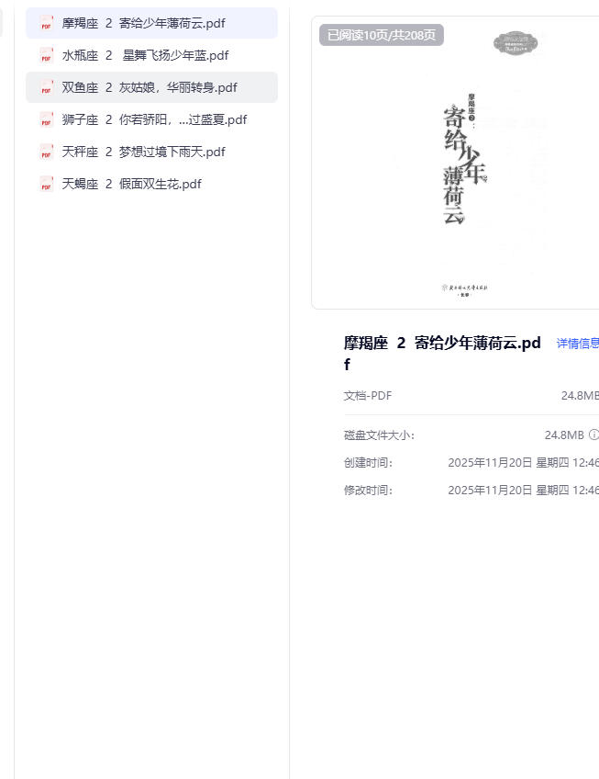Select the file 天秤座 2 梦想过境下雨天.pdf
This screenshot has height=779, width=599.
click(x=143, y=152)
